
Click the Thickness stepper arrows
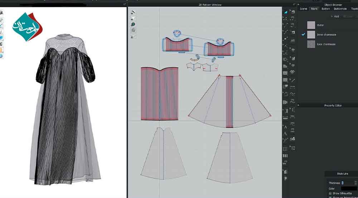coord(355,183)
